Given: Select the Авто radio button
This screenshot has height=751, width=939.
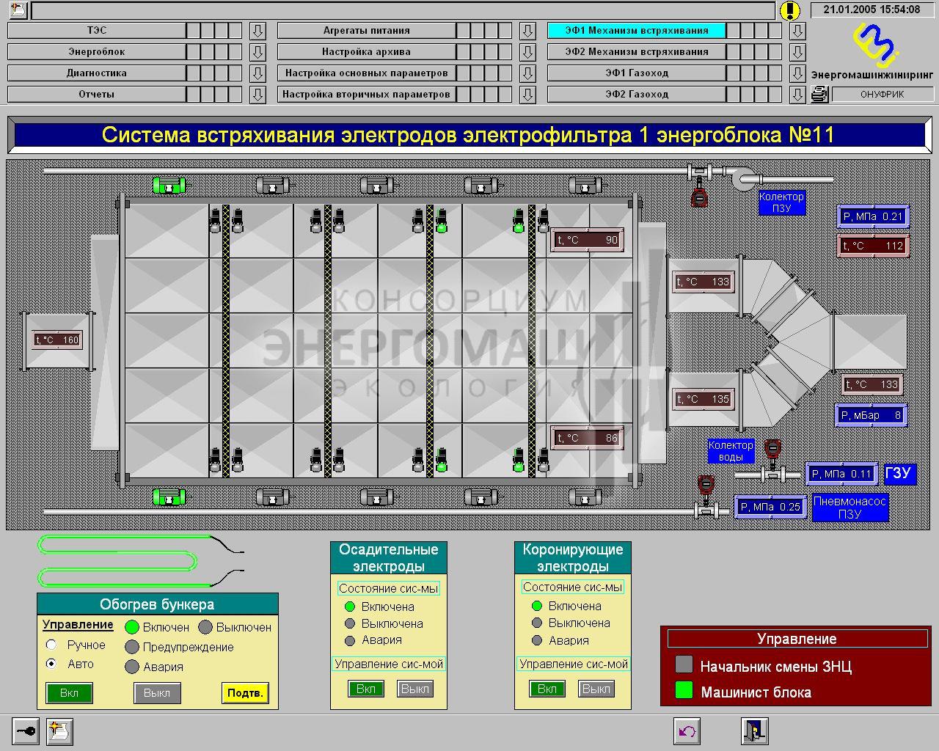Looking at the screenshot, I should click(x=51, y=664).
